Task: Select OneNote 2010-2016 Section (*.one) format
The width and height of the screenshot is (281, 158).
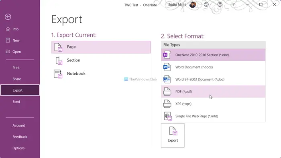Action: [x=213, y=55]
